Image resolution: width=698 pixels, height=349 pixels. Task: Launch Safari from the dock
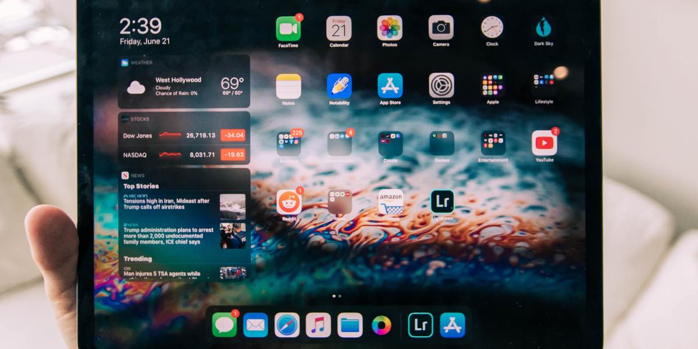[x=287, y=325]
